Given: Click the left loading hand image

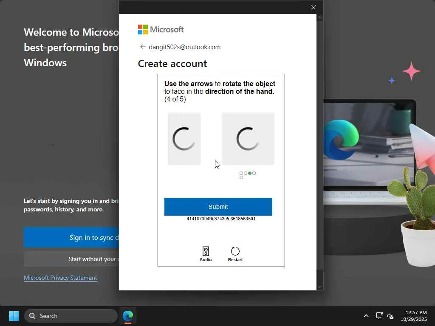Looking at the screenshot, I should [184, 139].
